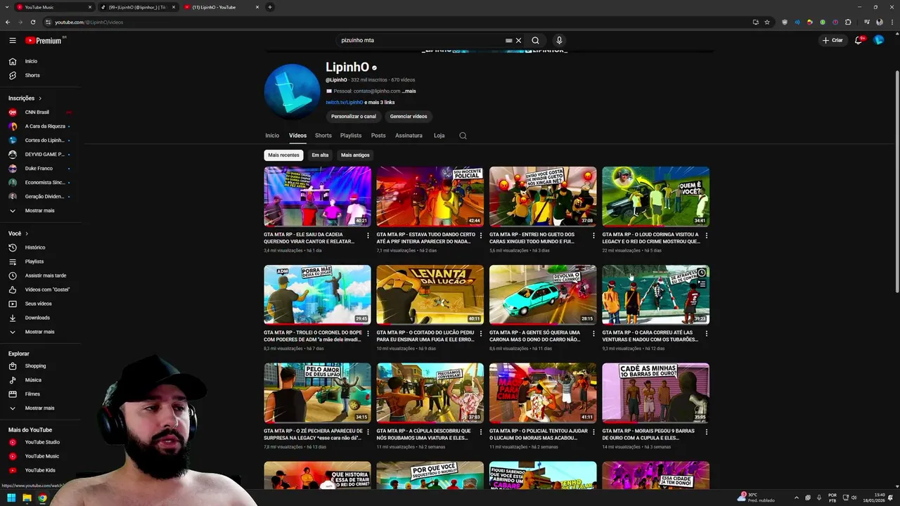Open the twitch.tv/LipinhO link

coord(345,103)
